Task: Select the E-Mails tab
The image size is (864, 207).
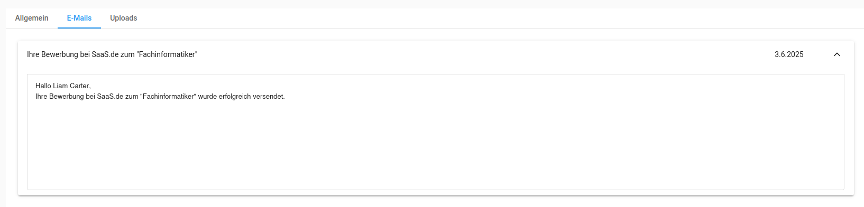Action: tap(79, 18)
